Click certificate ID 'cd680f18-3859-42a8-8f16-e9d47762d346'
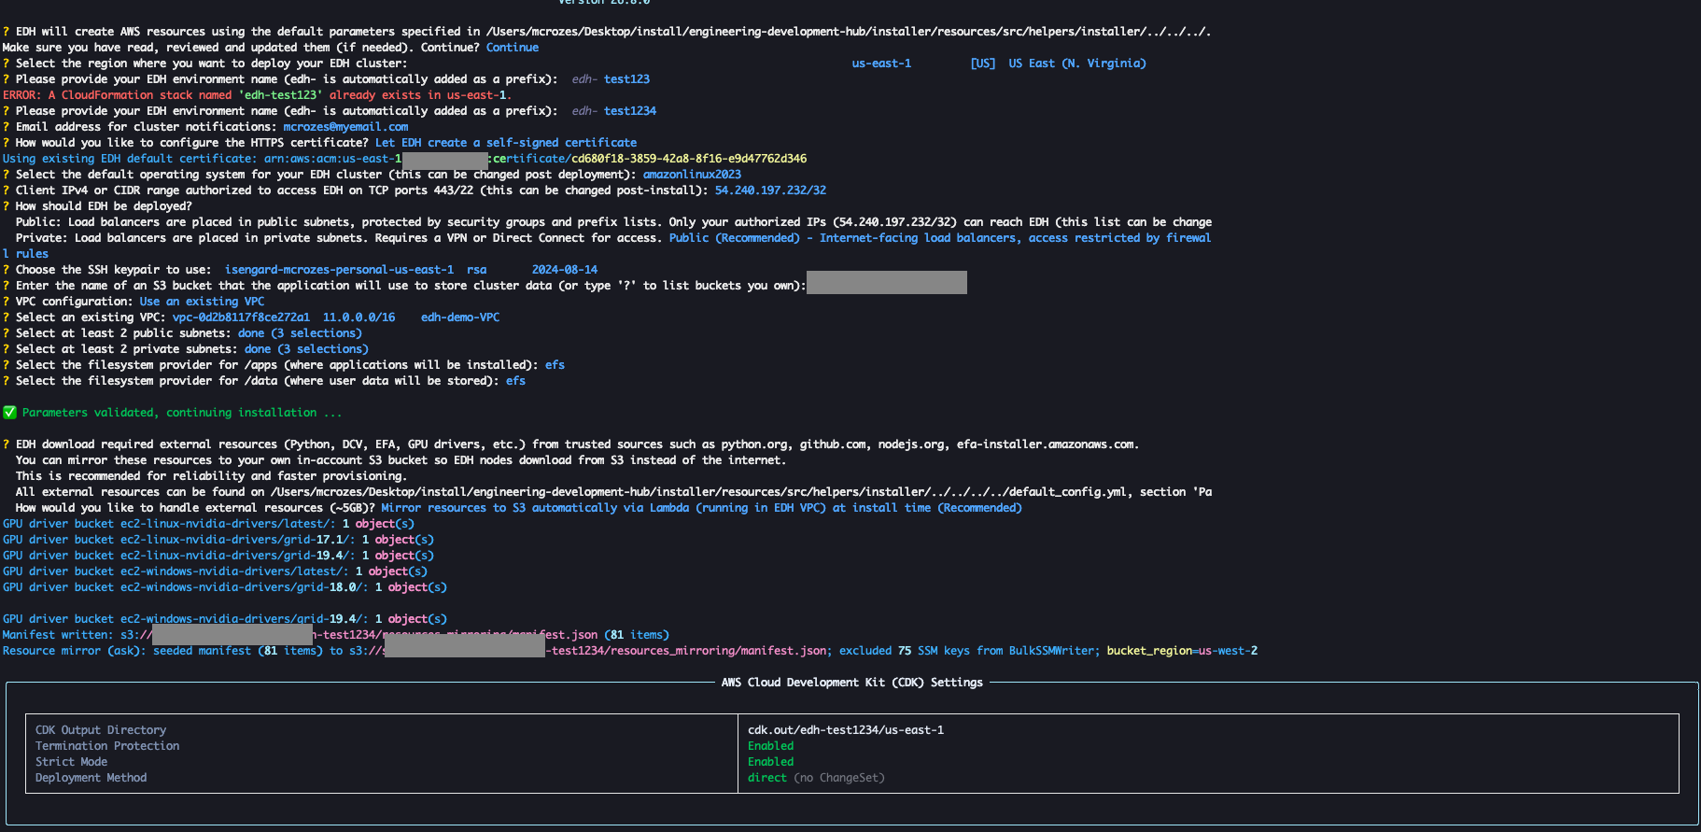The image size is (1701, 832). 689,159
